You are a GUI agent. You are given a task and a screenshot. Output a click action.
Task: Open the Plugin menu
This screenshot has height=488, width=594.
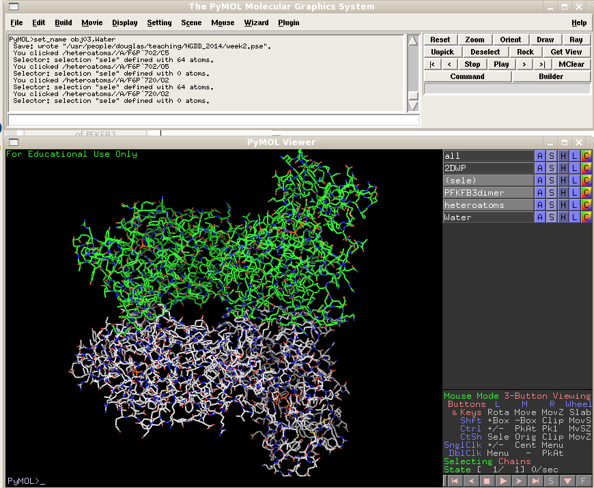tap(289, 22)
